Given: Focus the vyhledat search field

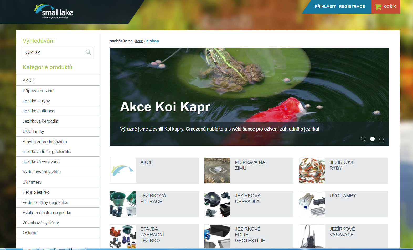Looking at the screenshot, I should [54, 52].
